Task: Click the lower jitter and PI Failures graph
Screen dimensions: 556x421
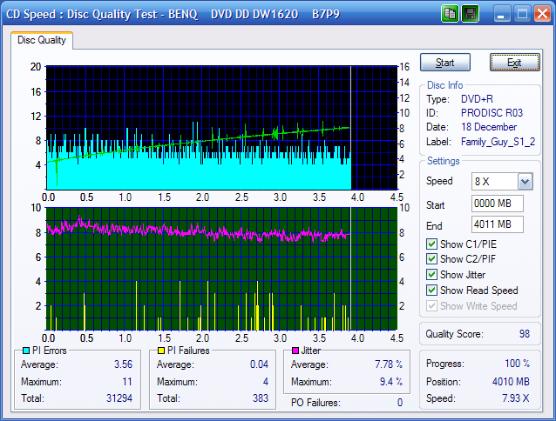Action: 220,269
